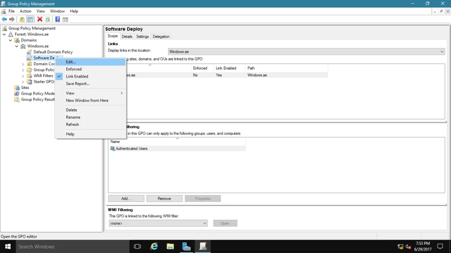Click the Domain Controllers OU folder icon

[x=29, y=64]
